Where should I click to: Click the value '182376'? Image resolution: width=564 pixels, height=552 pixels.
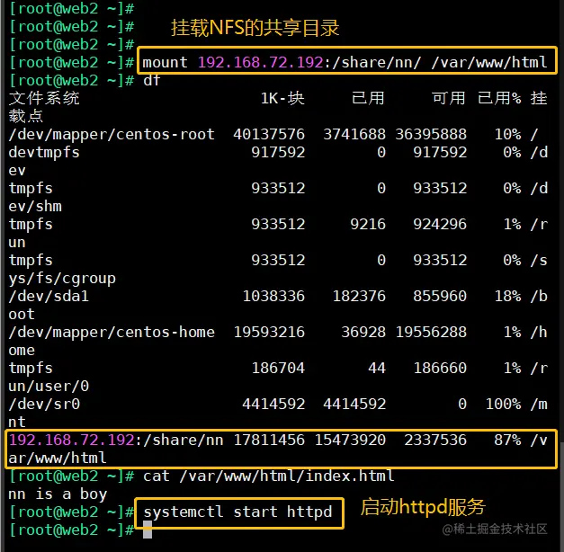[x=359, y=297]
